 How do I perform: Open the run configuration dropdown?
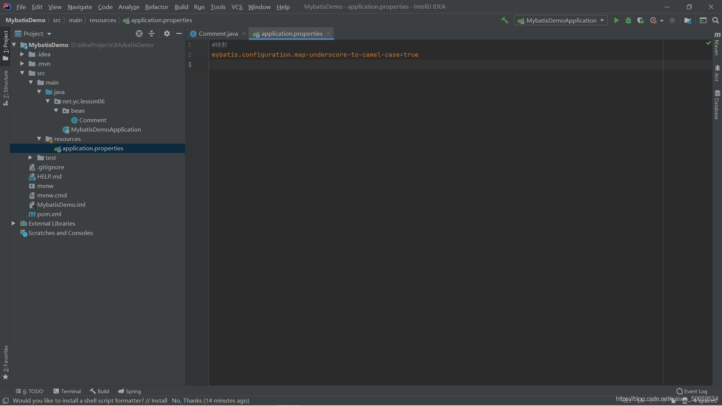(x=561, y=20)
